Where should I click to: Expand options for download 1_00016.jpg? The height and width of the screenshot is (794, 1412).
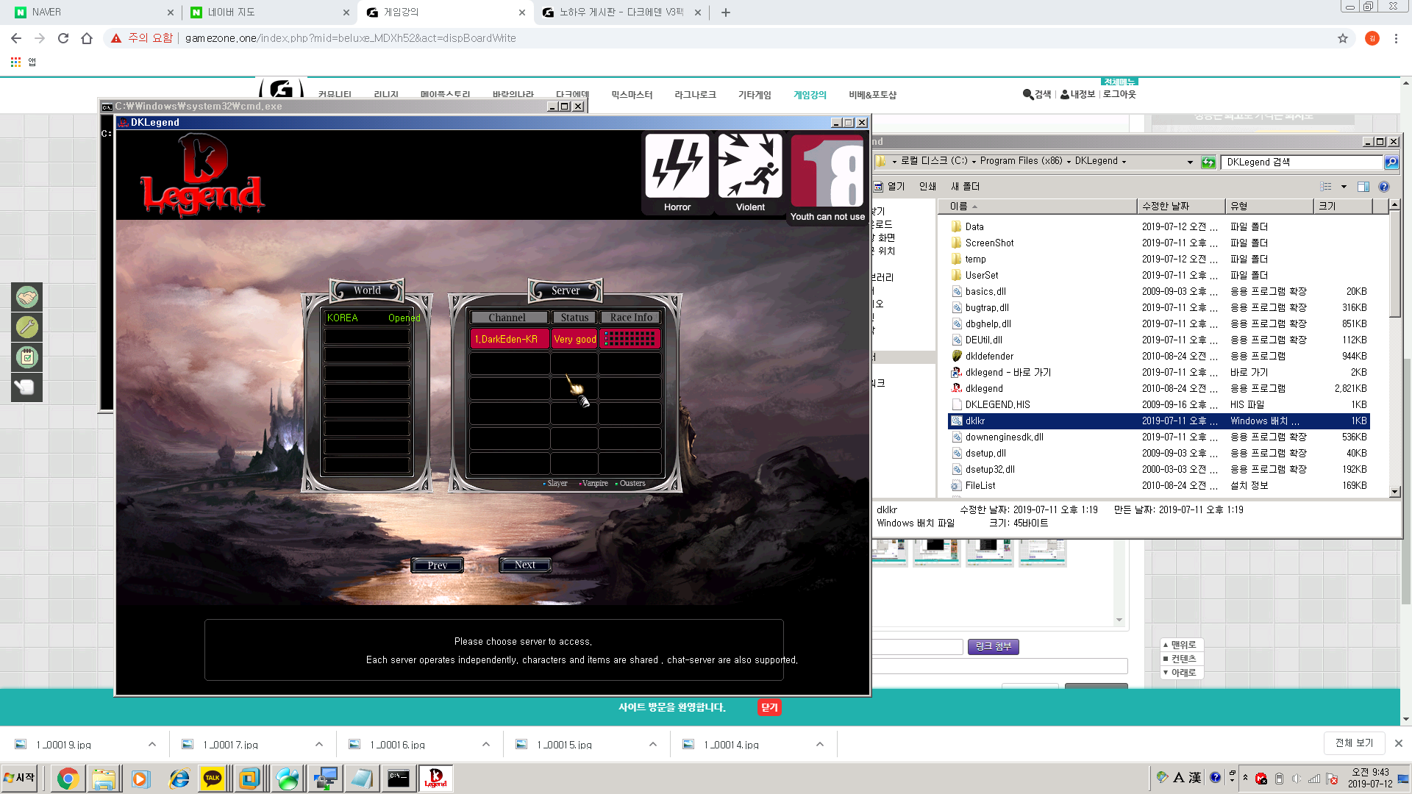point(486,744)
